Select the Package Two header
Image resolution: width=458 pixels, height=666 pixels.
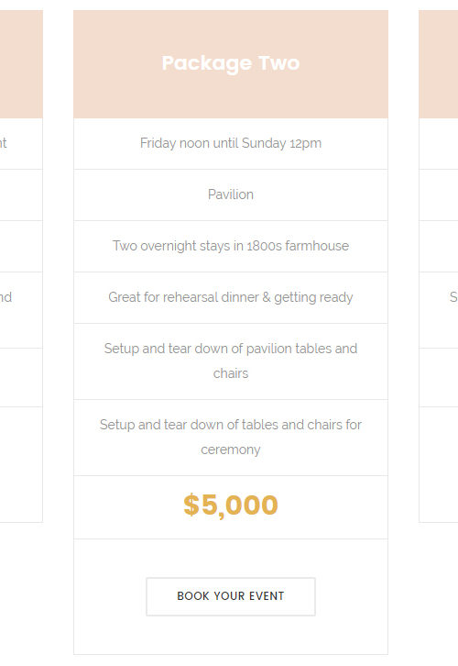pyautogui.click(x=231, y=64)
